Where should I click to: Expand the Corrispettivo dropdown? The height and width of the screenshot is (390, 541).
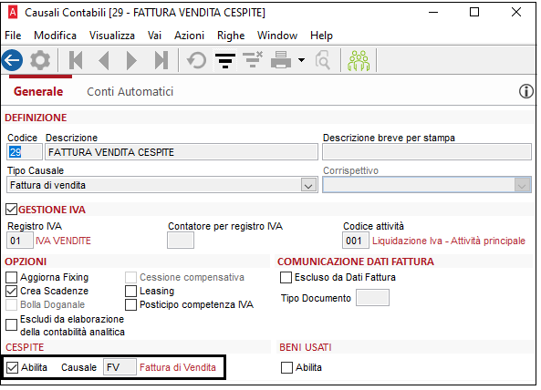click(522, 185)
